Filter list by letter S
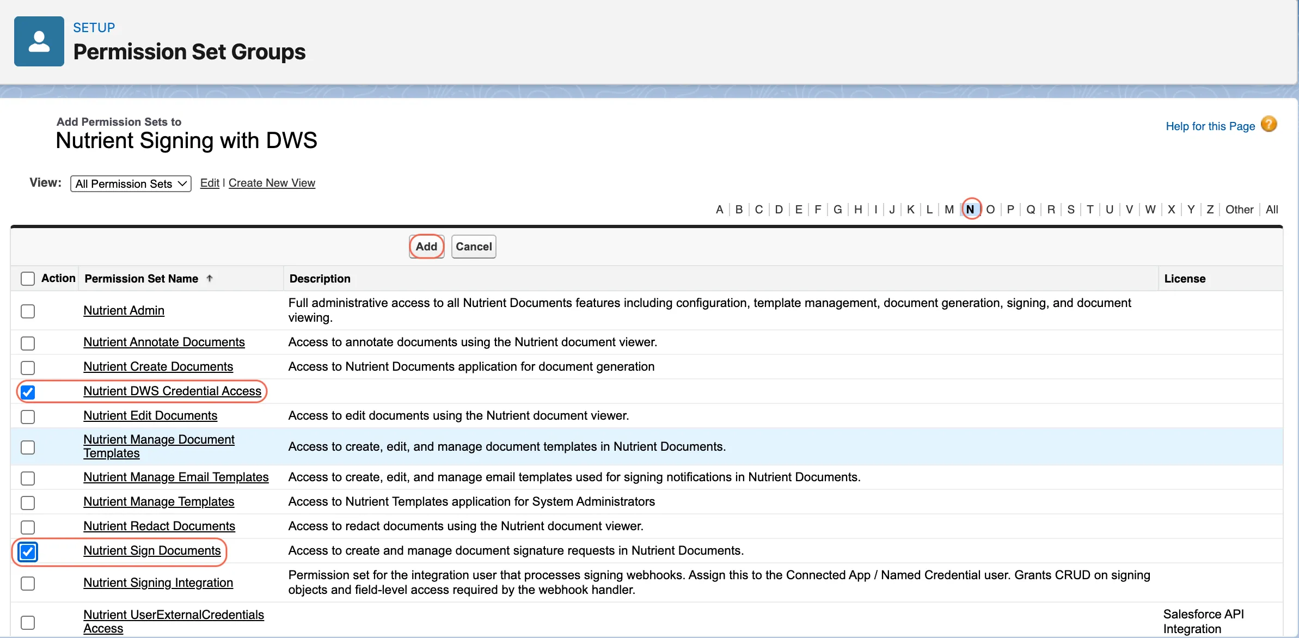The width and height of the screenshot is (1299, 638). (x=1070, y=210)
